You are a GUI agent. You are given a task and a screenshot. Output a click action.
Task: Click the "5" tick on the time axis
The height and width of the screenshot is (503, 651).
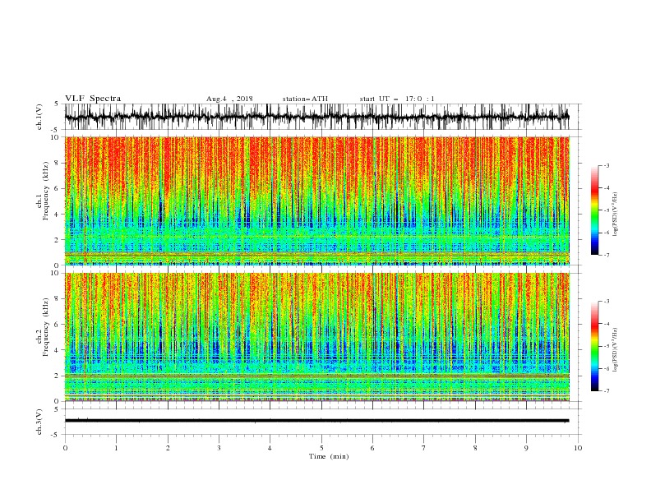click(321, 448)
